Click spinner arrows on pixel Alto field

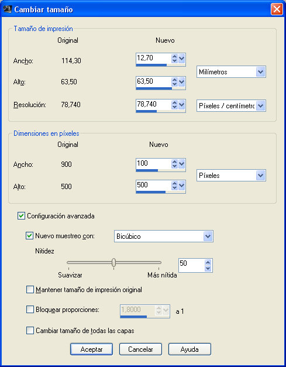pos(174,186)
